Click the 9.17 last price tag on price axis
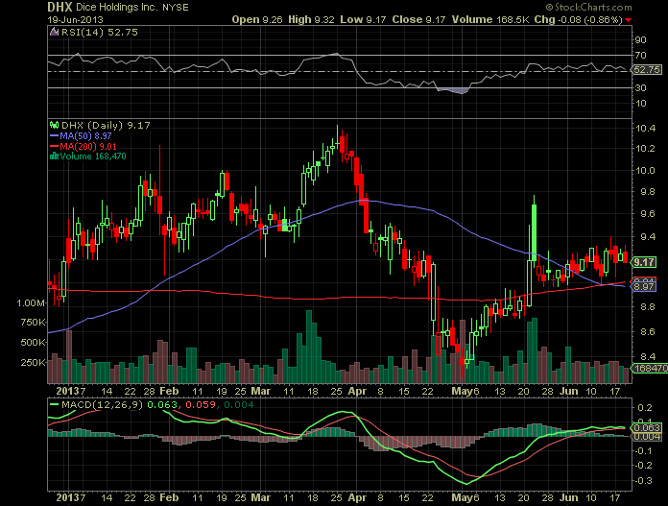 644,262
